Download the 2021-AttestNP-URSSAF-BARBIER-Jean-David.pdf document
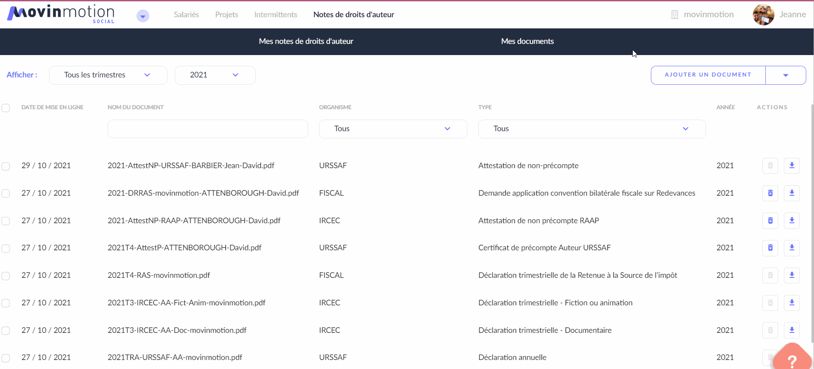814x369 pixels. (x=792, y=166)
